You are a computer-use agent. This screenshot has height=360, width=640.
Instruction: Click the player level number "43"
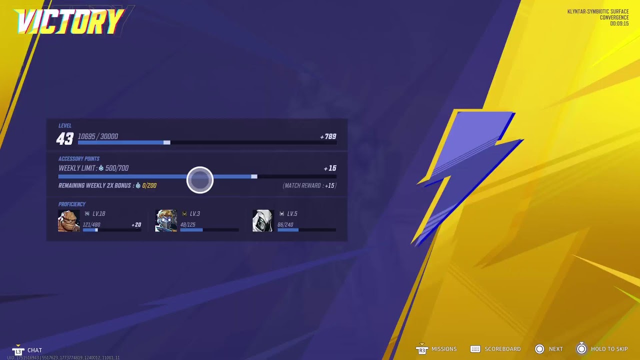[65, 139]
